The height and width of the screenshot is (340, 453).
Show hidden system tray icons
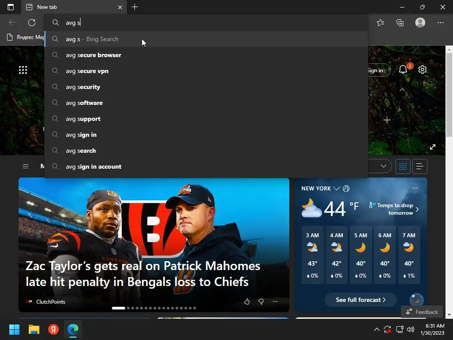click(377, 329)
